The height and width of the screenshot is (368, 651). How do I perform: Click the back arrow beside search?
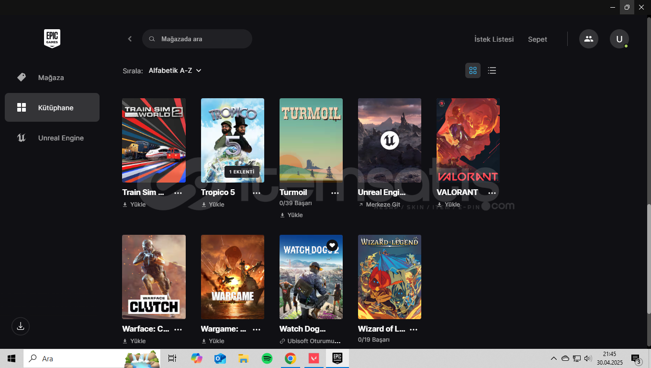(x=130, y=39)
